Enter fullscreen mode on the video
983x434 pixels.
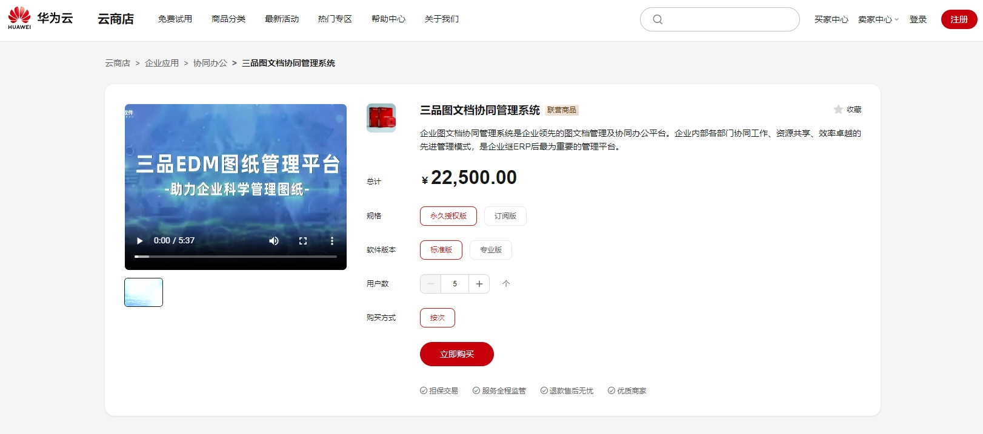click(303, 241)
